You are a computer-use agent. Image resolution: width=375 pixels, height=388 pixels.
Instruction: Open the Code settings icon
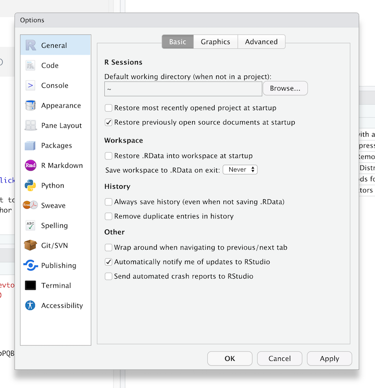31,66
